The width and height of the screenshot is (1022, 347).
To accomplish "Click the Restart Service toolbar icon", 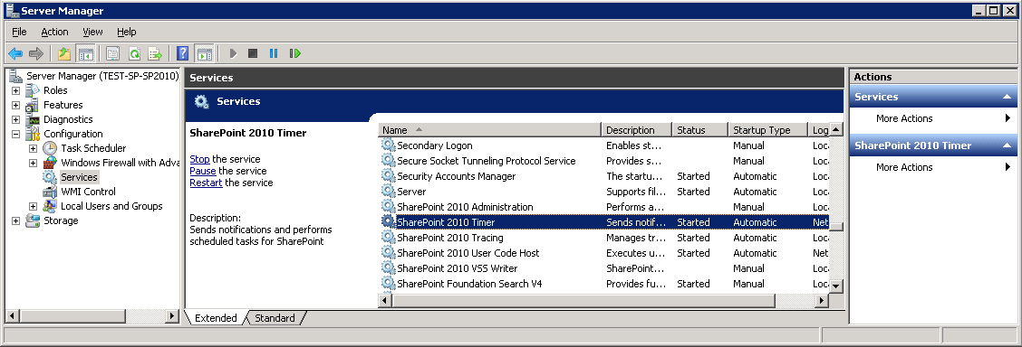I will (x=295, y=53).
